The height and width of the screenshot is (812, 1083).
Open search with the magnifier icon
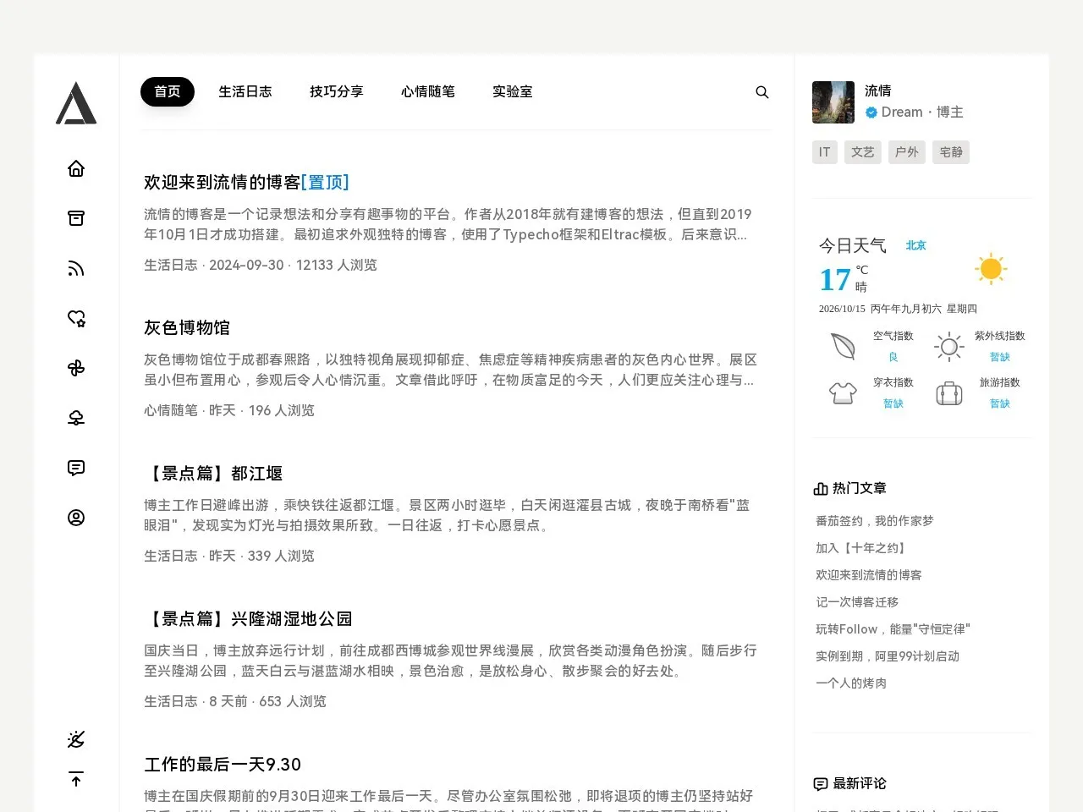[x=762, y=92]
